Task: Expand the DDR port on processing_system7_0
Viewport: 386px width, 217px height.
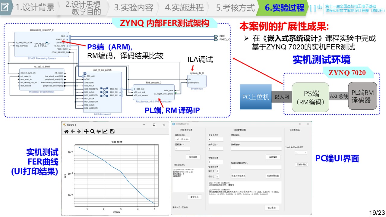Action: coord(67,36)
